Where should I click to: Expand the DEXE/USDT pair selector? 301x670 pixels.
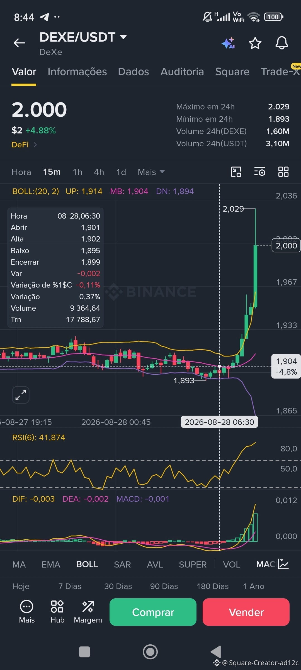click(123, 37)
